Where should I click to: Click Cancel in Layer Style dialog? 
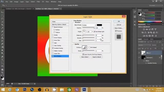coord(119,25)
